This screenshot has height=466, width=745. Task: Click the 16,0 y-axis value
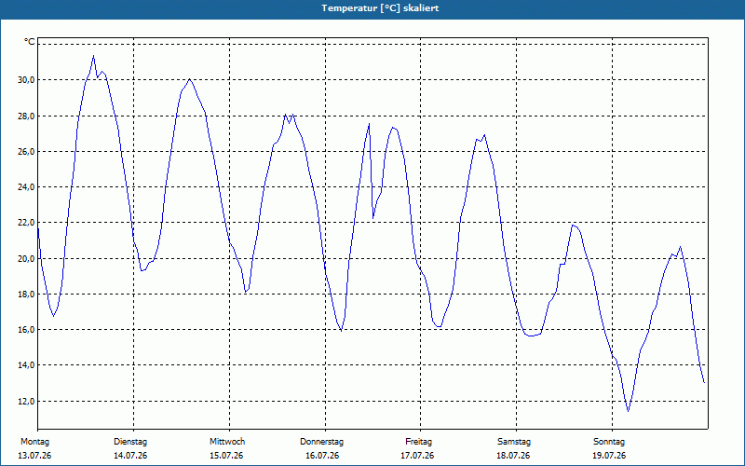26,330
